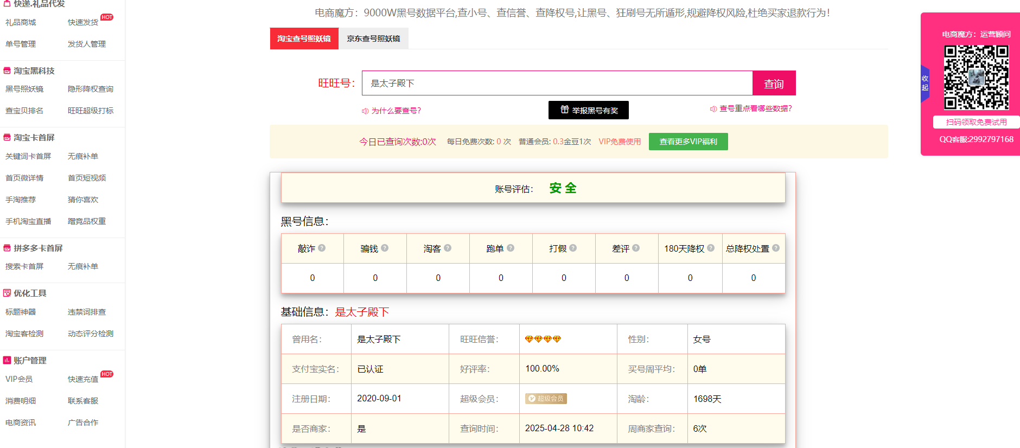Image resolution: width=1020 pixels, height=448 pixels.
Task: Click the 举报黑号有奖 button
Action: pyautogui.click(x=589, y=110)
